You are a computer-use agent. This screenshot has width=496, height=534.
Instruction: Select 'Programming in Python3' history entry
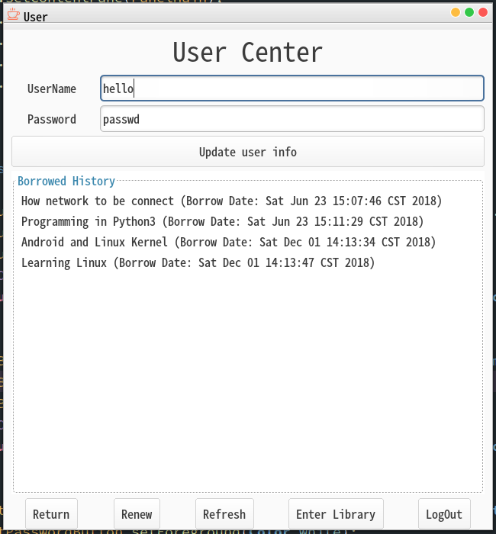point(222,221)
